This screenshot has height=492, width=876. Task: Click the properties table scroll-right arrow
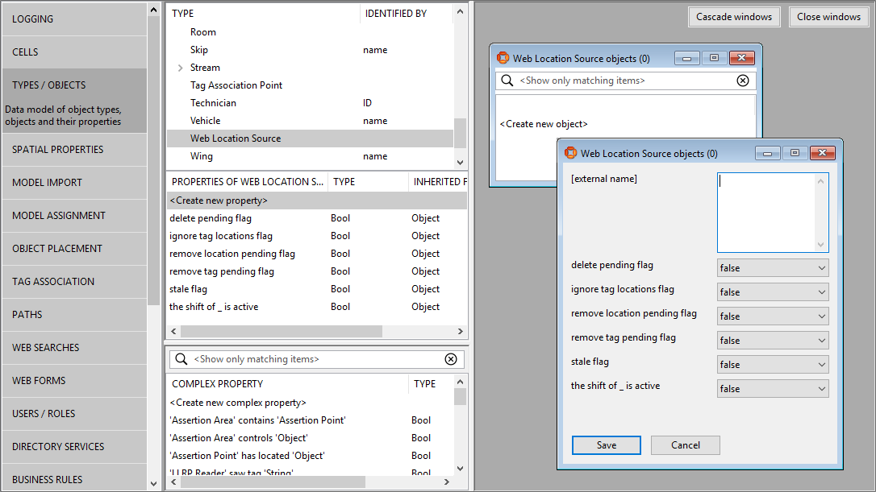[x=461, y=331]
